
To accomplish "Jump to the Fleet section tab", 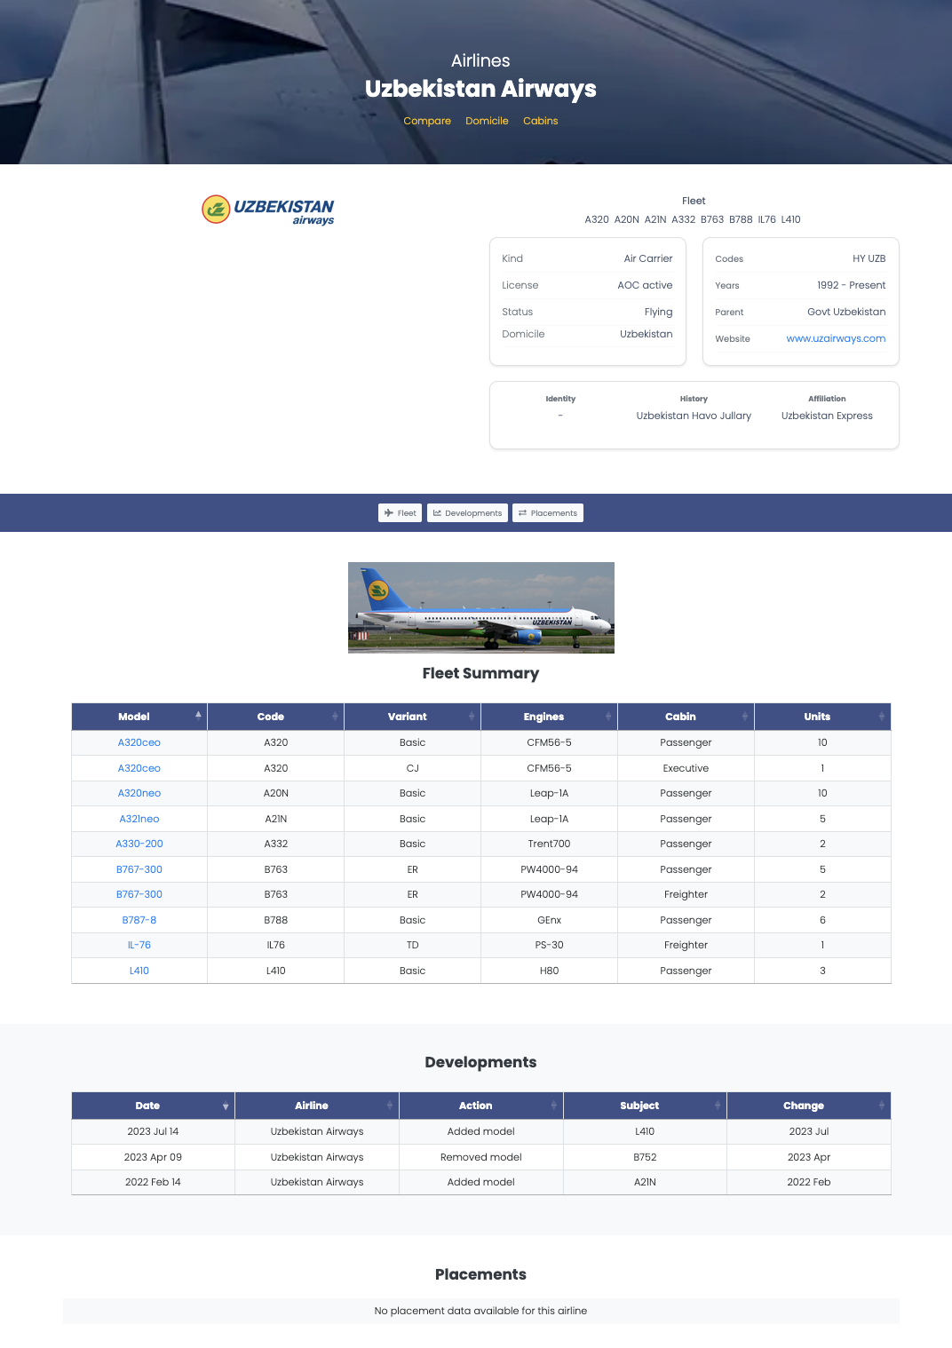I will coord(400,513).
